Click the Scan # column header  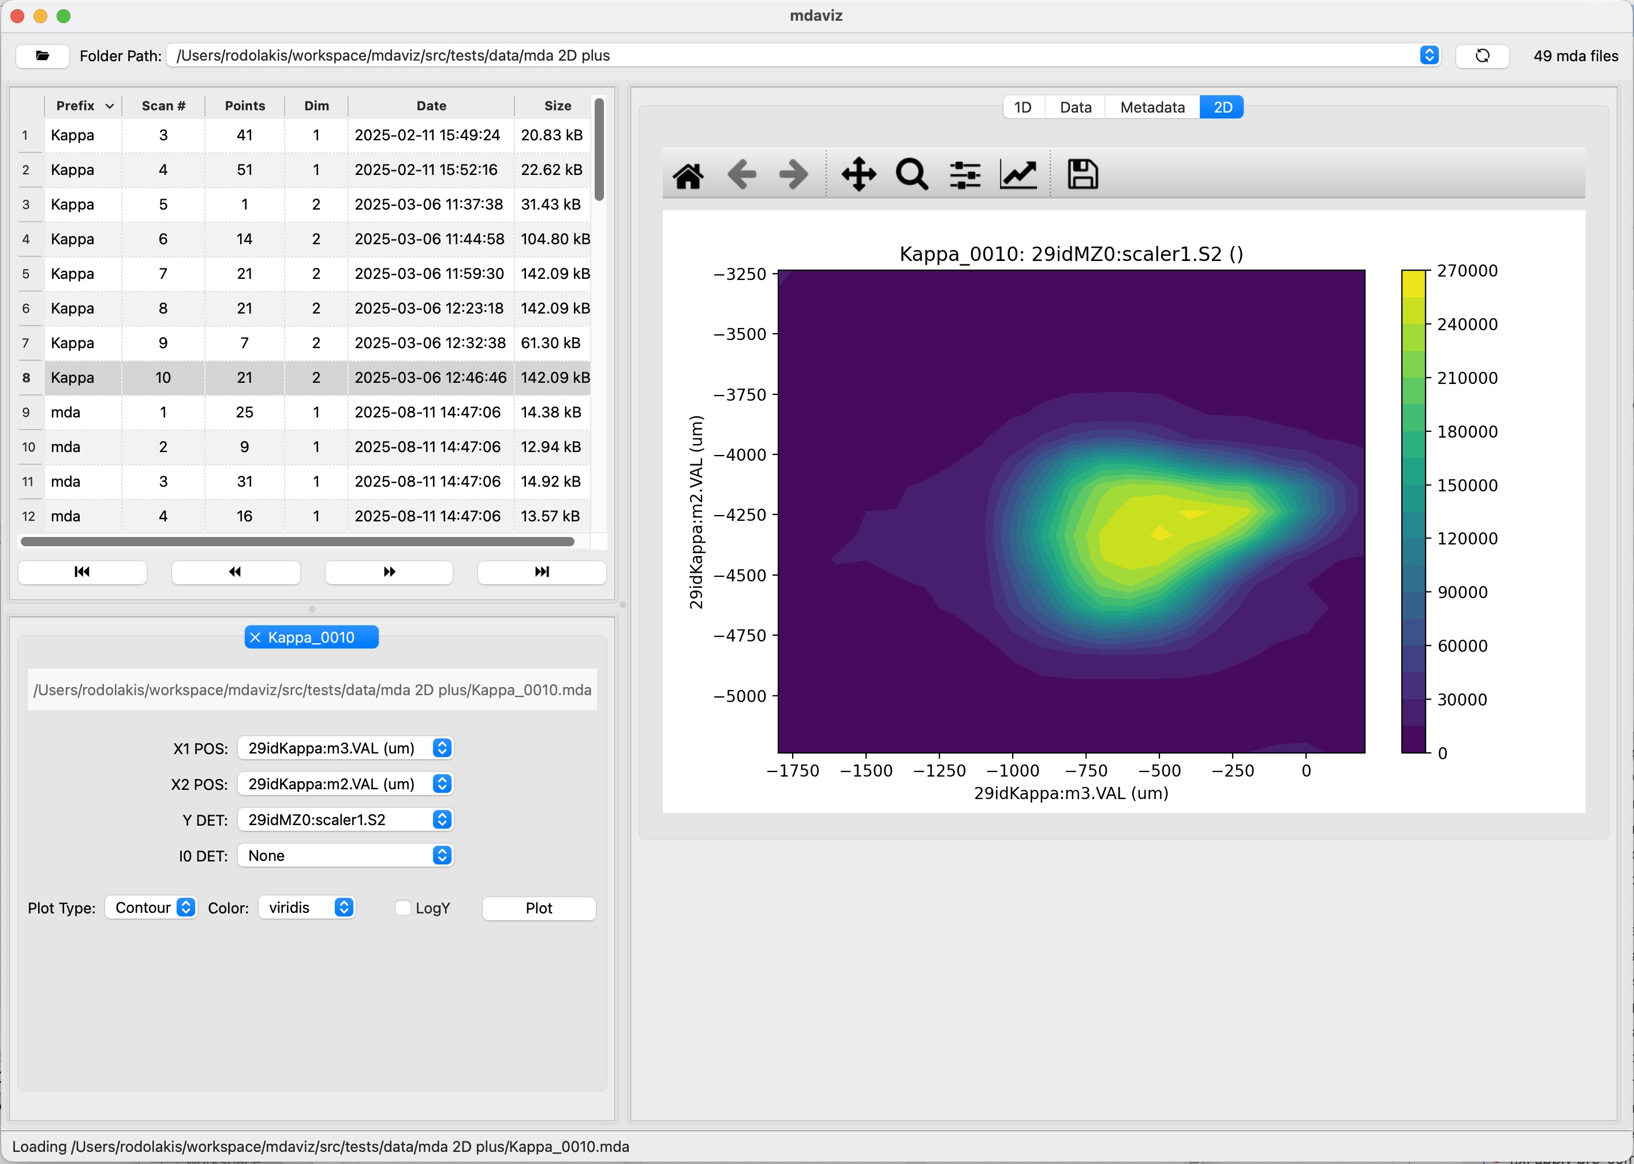tap(163, 105)
